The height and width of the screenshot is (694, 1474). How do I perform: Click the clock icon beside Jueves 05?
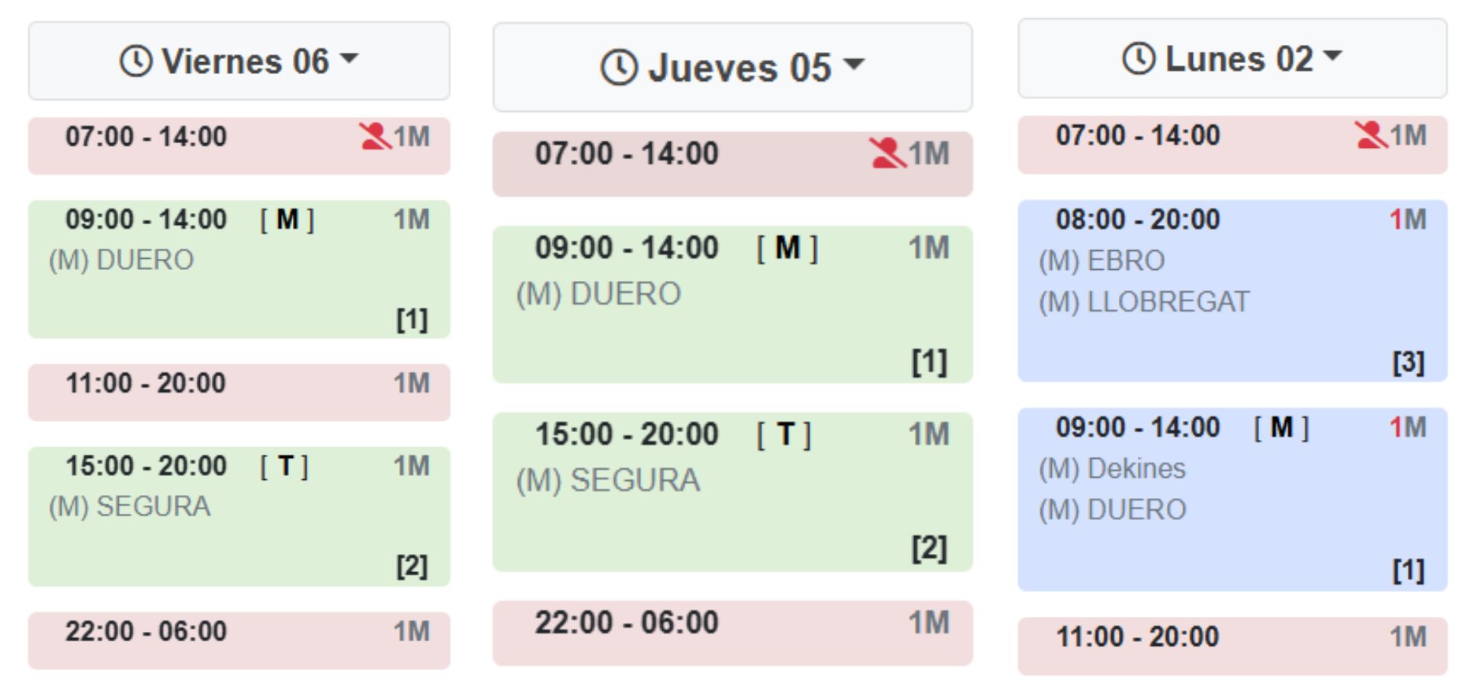[619, 67]
